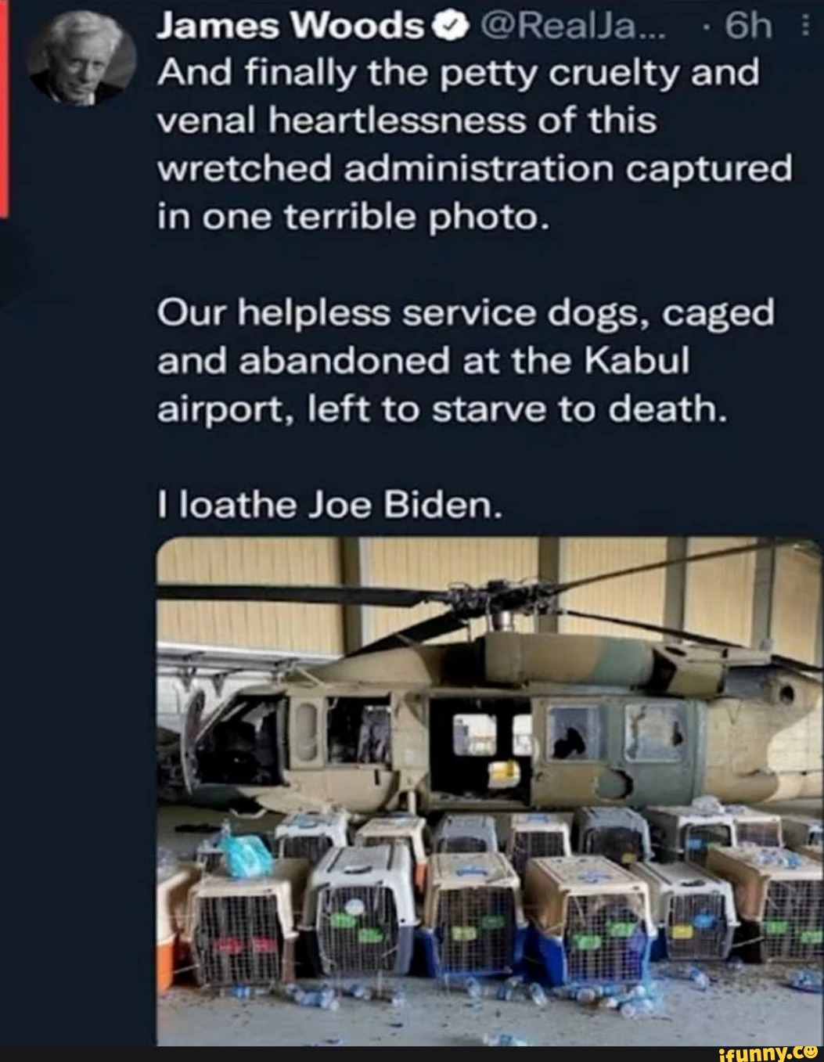
Task: Click the broken helicopter window in photo
Action: pos(573,732)
